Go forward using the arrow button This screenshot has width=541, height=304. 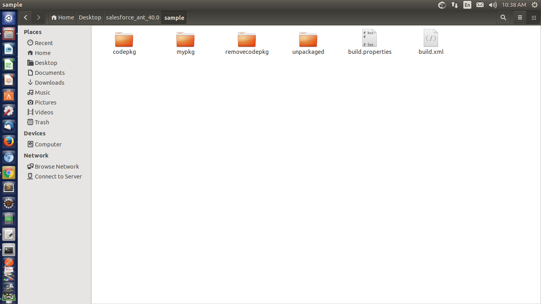coord(38,17)
